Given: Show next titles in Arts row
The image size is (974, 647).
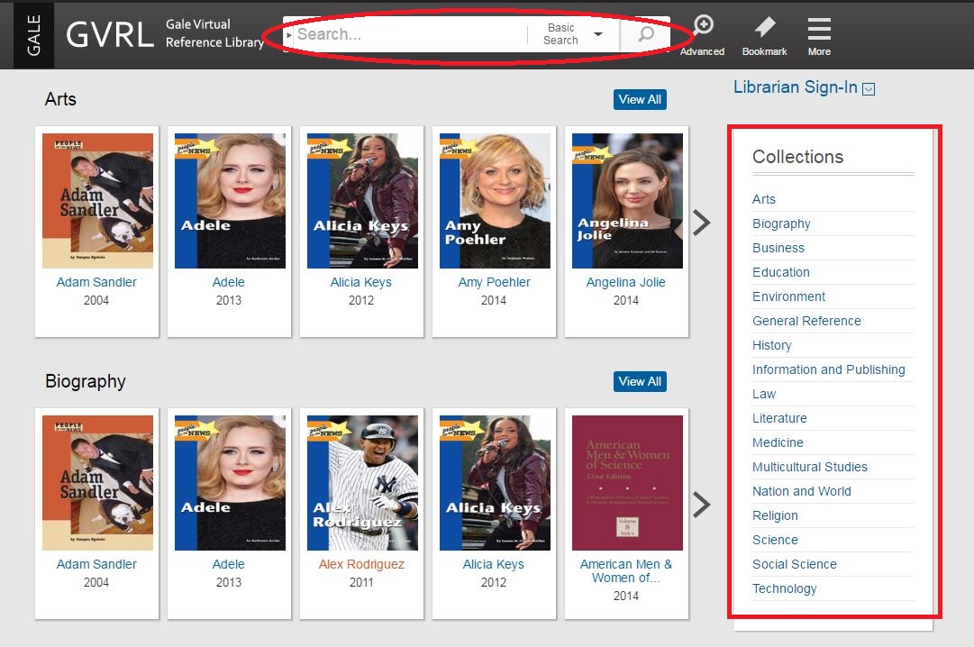Looking at the screenshot, I should pos(701,223).
